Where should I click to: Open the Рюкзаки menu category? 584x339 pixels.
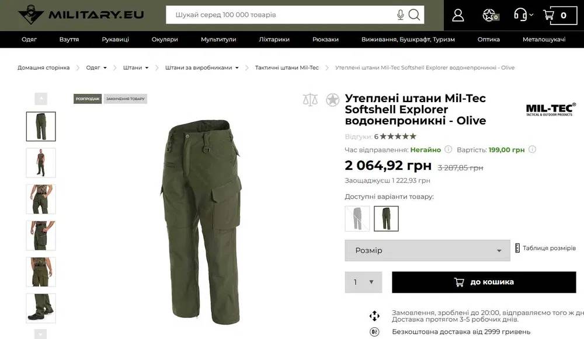pos(325,40)
